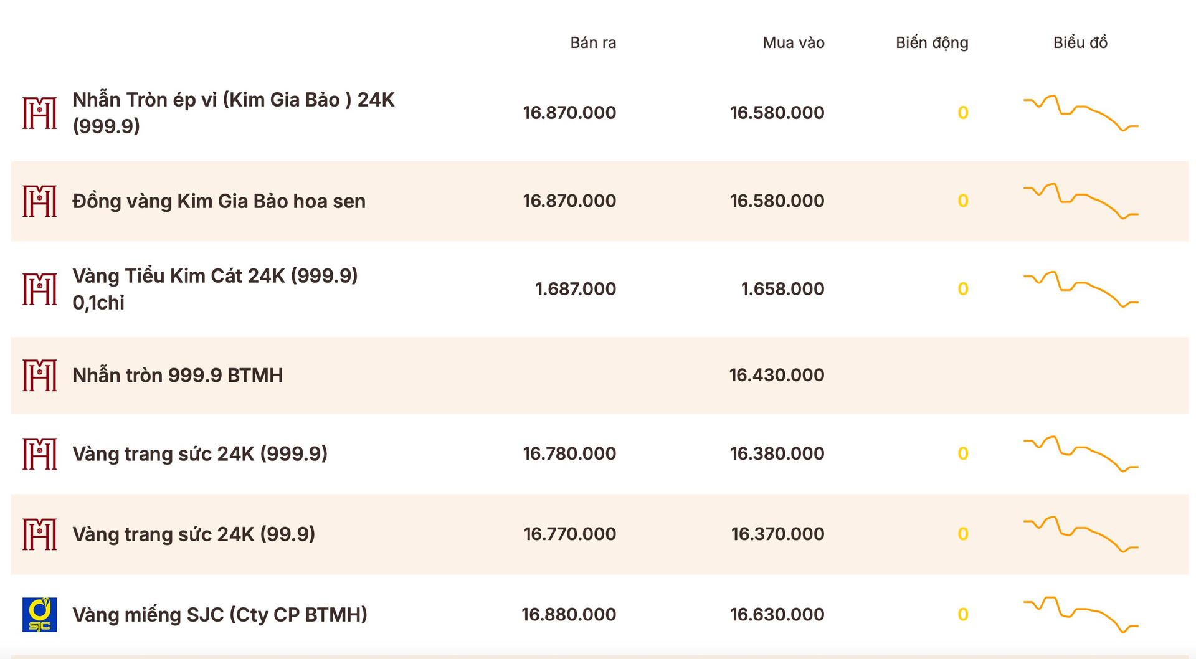The width and height of the screenshot is (1196, 659).
Task: Click the BTMH logo beside Vàng trang sức 24K (99.9)
Action: click(39, 534)
